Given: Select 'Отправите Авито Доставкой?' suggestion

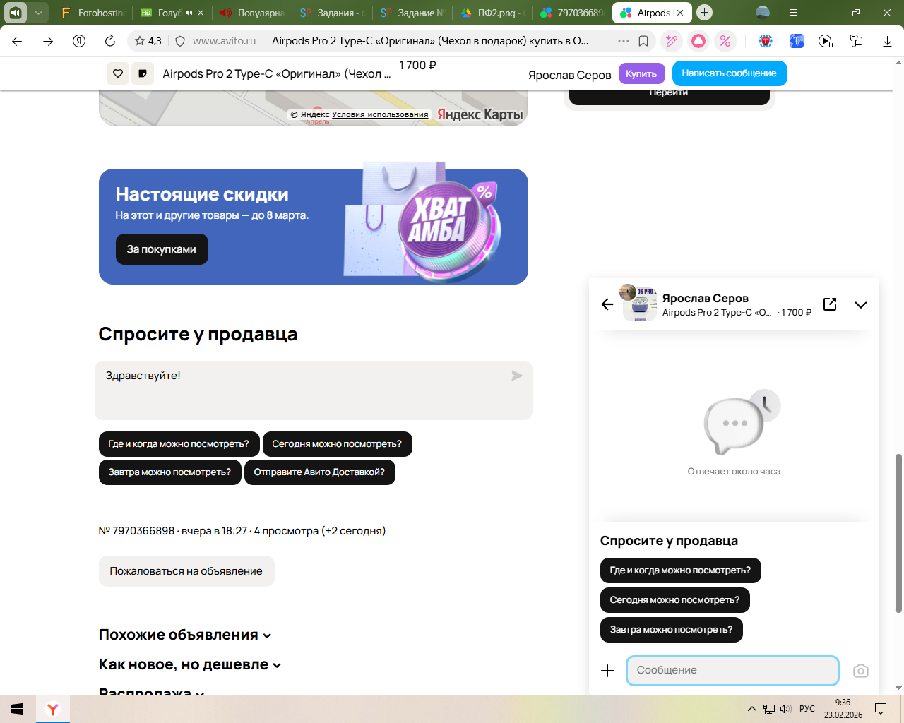Looking at the screenshot, I should coord(319,472).
